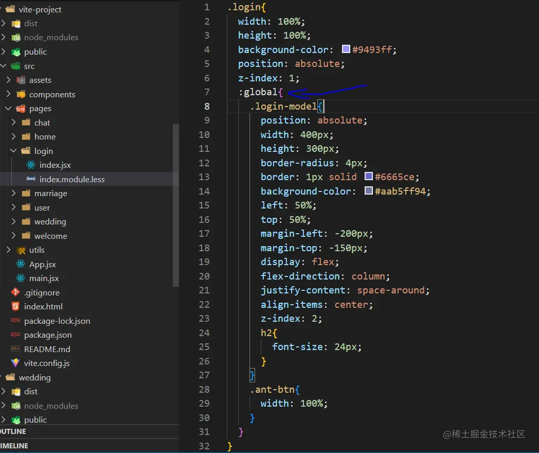Viewport: 539px width, 453px height.
Task: Click the "z-index: 2;" declaration
Action: [291, 319]
